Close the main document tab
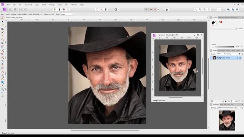 (208, 18)
